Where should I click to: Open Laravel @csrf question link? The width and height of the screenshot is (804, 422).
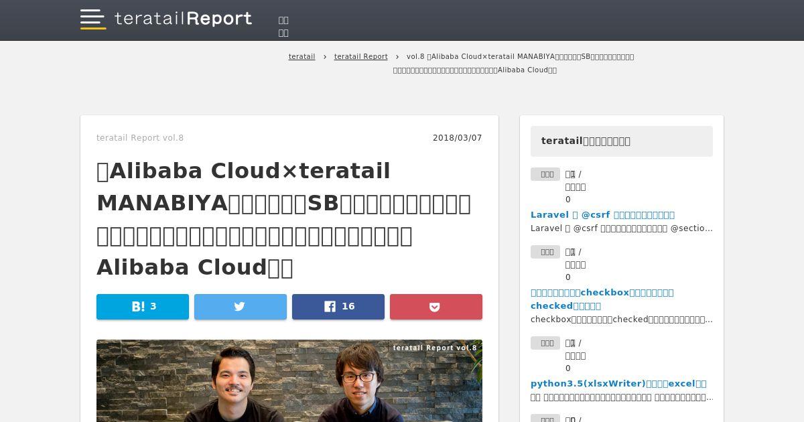[602, 215]
